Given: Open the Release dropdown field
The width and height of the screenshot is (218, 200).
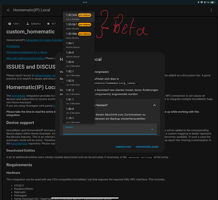Looking at the screenshot, I should (110, 129).
